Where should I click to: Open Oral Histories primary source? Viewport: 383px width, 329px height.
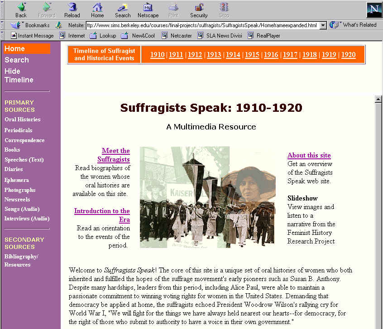23,119
